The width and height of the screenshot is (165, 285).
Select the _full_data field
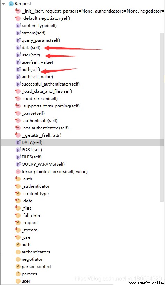(x=31, y=215)
